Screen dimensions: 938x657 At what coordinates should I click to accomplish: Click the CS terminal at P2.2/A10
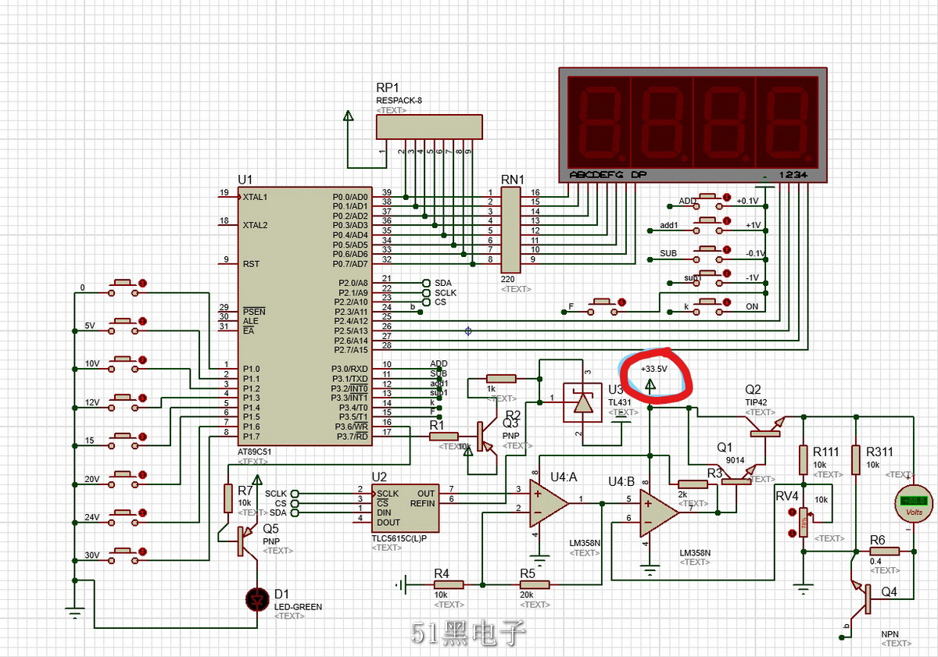pyautogui.click(x=426, y=302)
